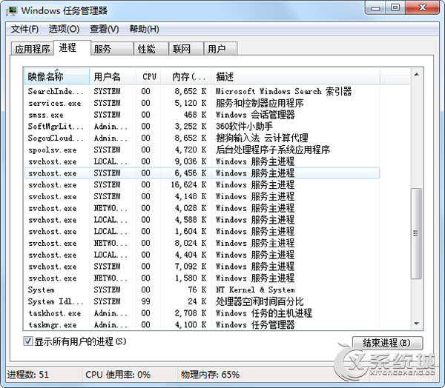The image size is (445, 388).
Task: Toggle 显示所有用户的进程 checkbox
Action: [28, 341]
